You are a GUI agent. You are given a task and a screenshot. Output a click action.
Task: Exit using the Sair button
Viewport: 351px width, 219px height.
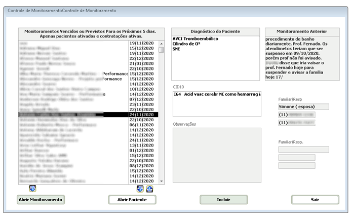coord(315,200)
